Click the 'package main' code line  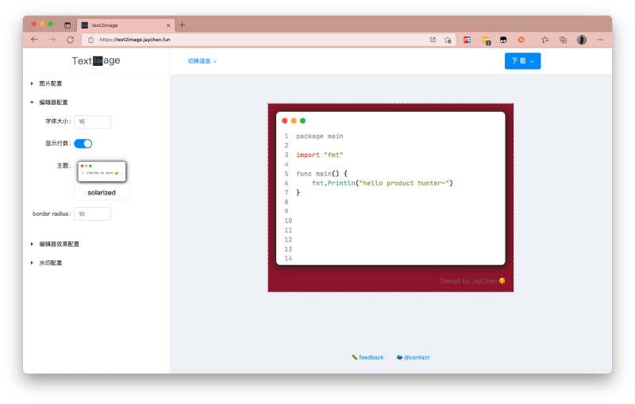coord(320,136)
